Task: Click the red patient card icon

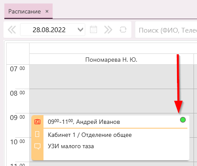Action: pyautogui.click(x=37, y=122)
